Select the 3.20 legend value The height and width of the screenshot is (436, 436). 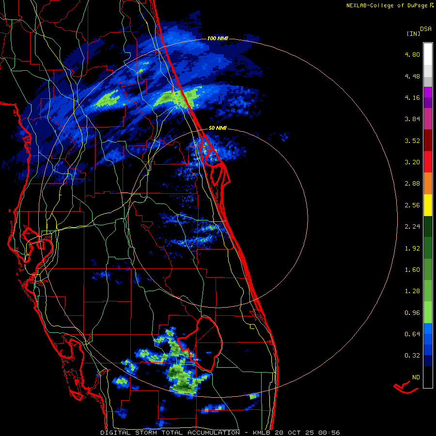412,162
